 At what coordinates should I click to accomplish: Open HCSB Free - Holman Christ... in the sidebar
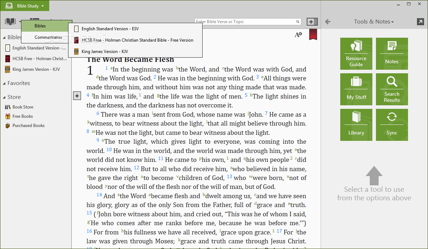(36, 59)
